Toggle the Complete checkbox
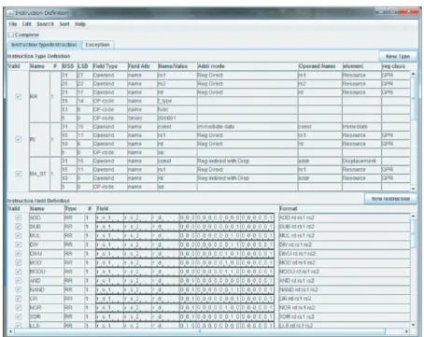The height and width of the screenshot is (337, 424). coord(11,35)
